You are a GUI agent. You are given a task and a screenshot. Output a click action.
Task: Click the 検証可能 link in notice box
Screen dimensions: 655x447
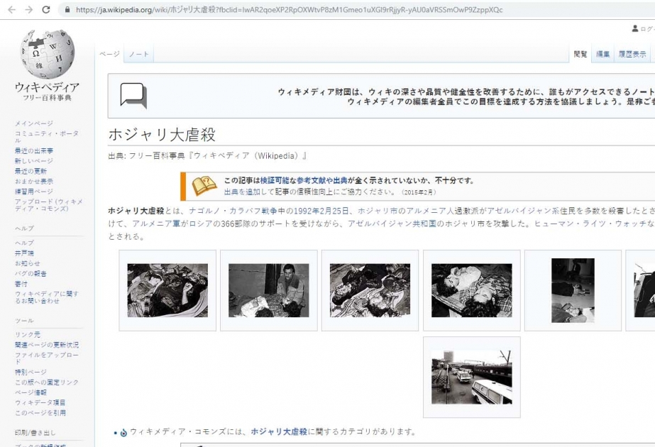point(275,180)
